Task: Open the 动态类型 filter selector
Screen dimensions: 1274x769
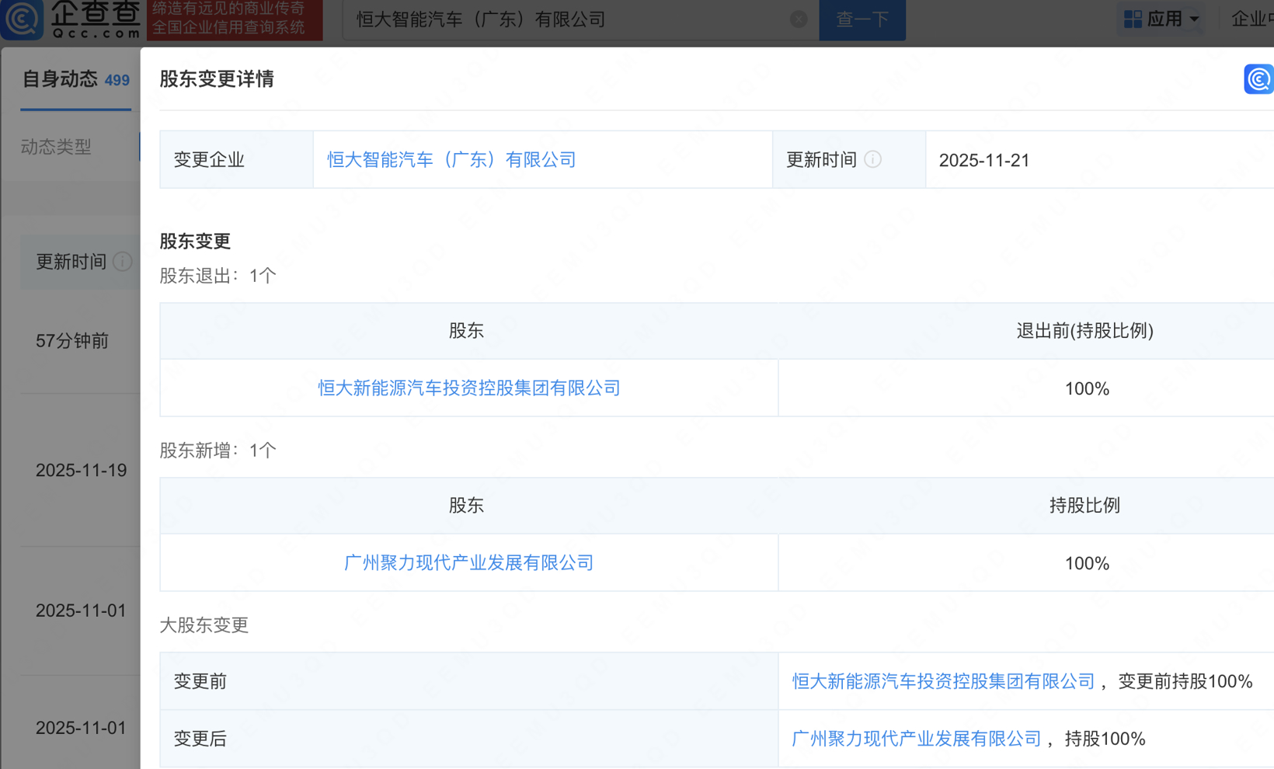Action: pos(54,147)
